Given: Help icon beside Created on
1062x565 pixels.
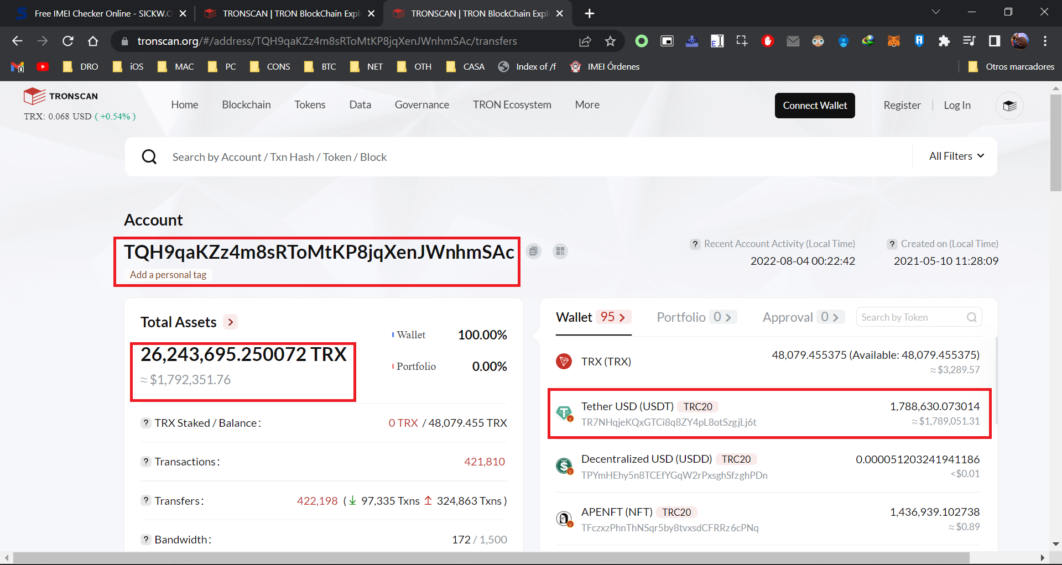Looking at the screenshot, I should [x=892, y=244].
